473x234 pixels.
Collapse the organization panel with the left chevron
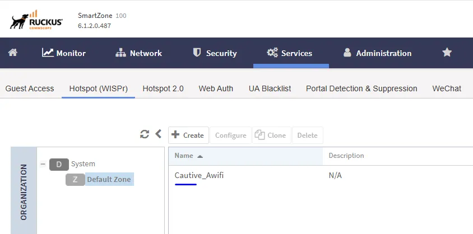click(x=158, y=134)
